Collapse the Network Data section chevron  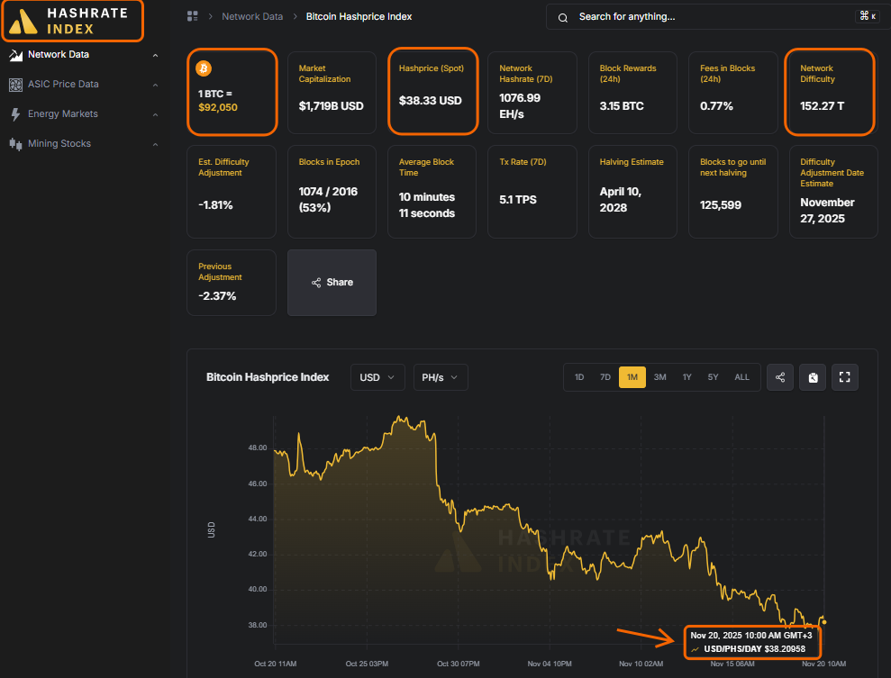[x=155, y=55]
